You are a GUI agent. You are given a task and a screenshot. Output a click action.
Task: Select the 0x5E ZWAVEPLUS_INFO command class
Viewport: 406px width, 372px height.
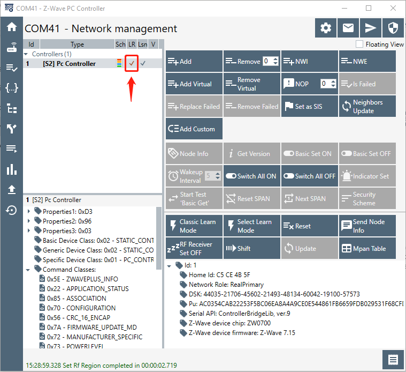(82, 279)
